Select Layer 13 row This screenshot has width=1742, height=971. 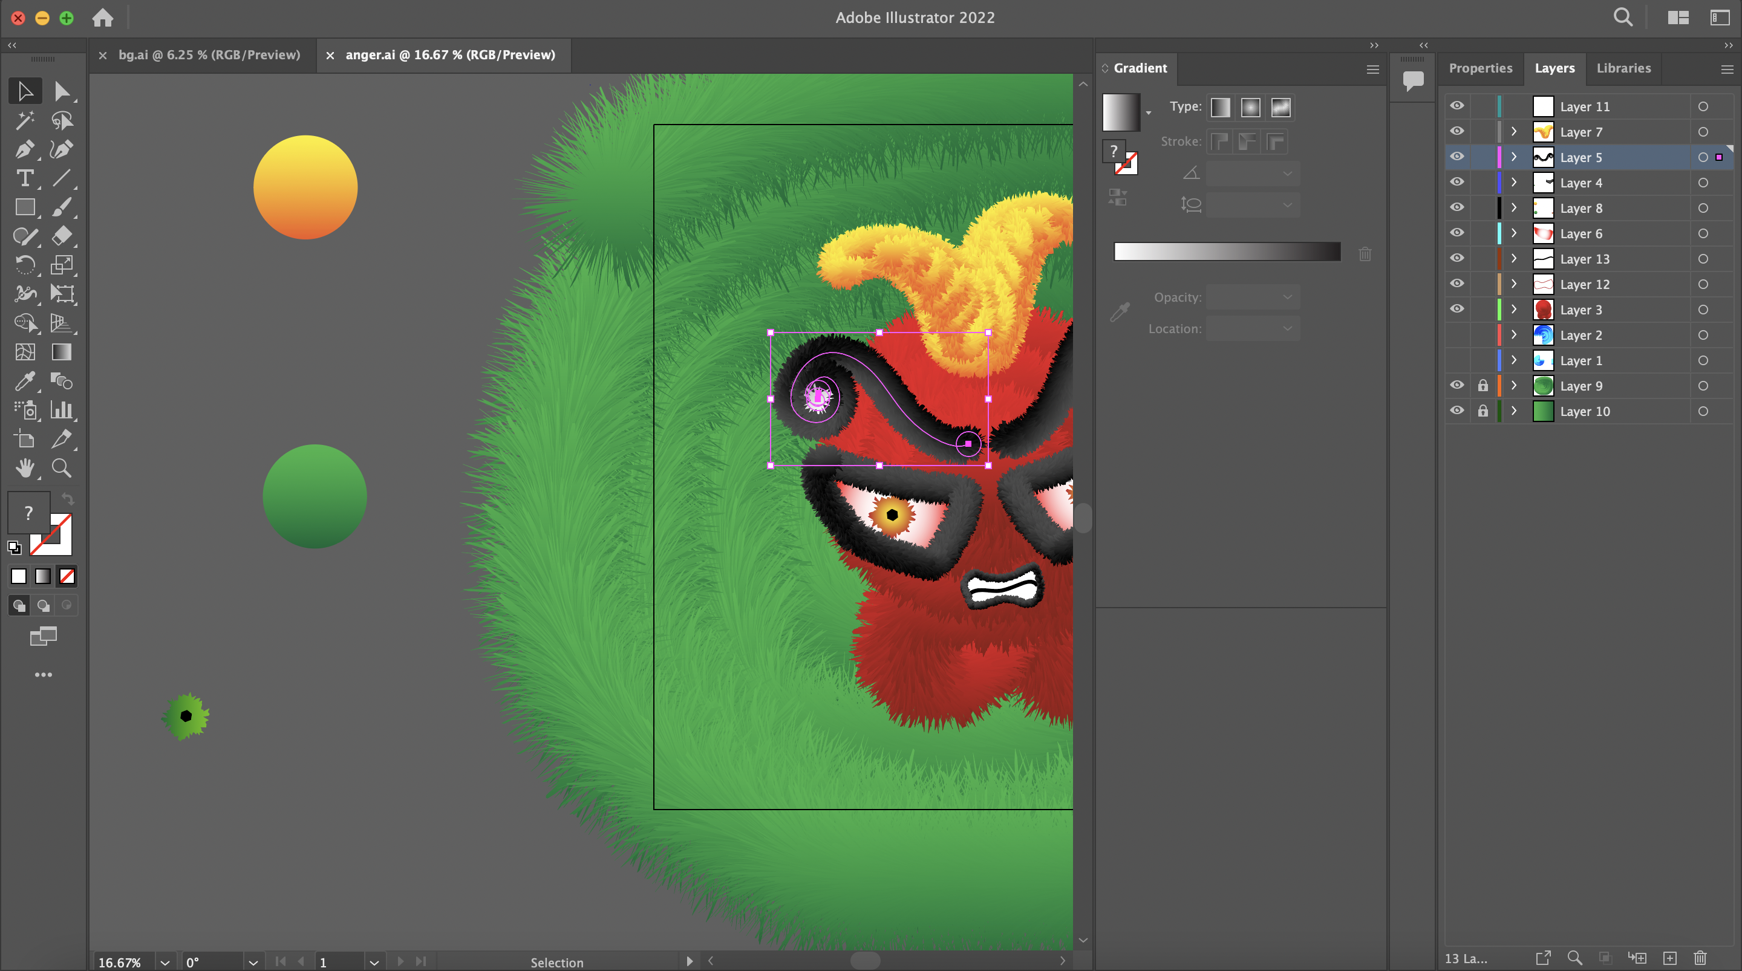(1585, 259)
